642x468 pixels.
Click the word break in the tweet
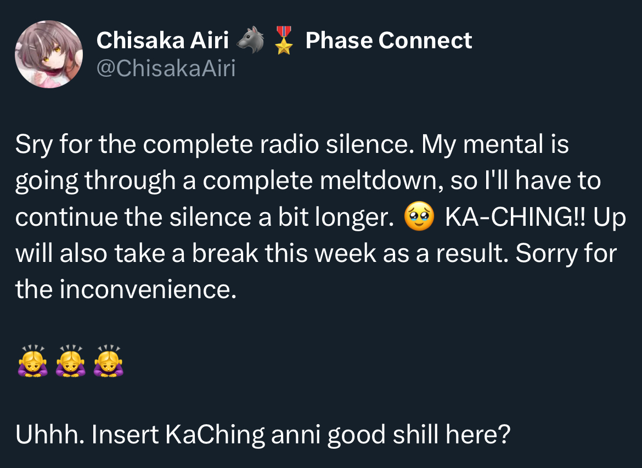225,253
